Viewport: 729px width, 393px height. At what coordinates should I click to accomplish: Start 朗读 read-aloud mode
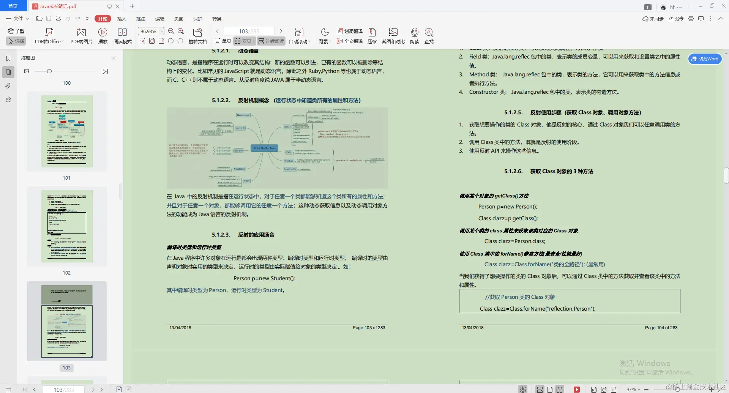pos(414,35)
